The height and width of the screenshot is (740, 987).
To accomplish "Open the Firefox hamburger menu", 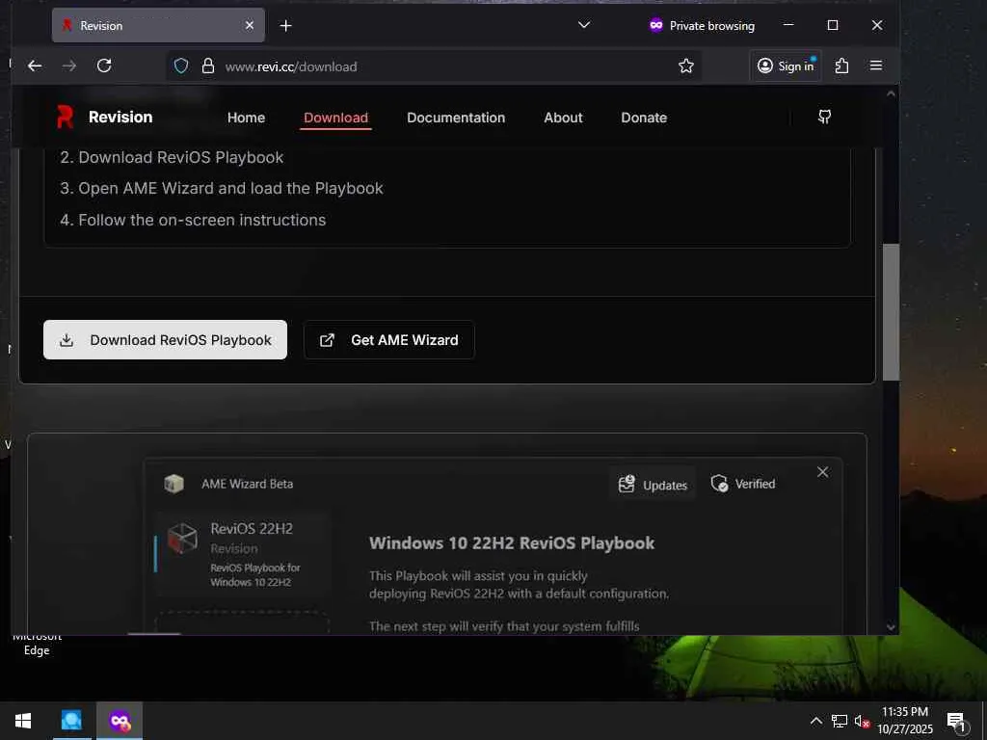I will pos(875,66).
